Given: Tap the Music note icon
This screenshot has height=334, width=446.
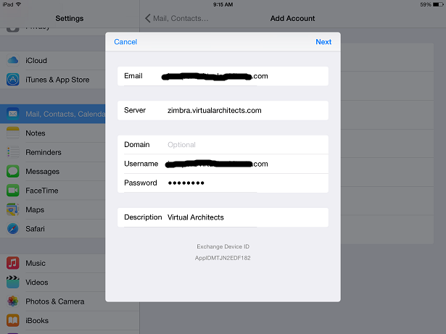Looking at the screenshot, I should [x=13, y=263].
